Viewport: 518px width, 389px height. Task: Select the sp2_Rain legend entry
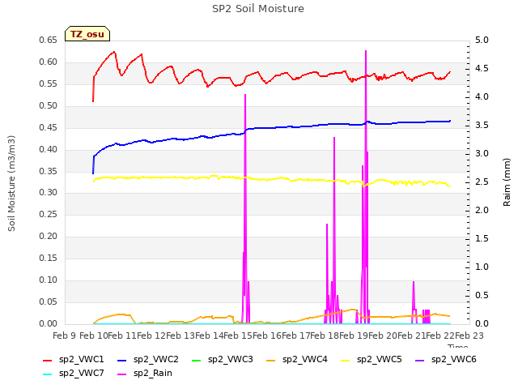145,374
